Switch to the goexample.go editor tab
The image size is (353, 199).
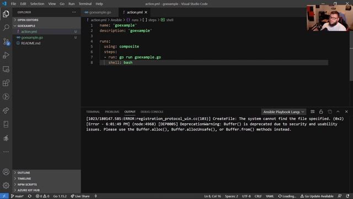[99, 12]
